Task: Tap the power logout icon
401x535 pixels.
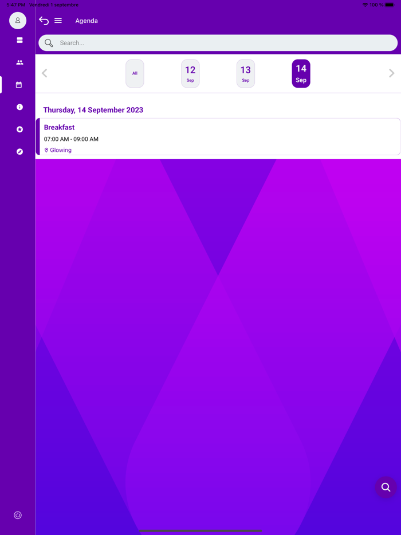Action: pos(18,515)
